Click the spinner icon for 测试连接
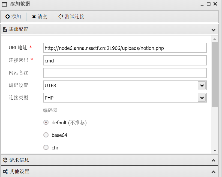The image size is (222, 177). (61, 17)
